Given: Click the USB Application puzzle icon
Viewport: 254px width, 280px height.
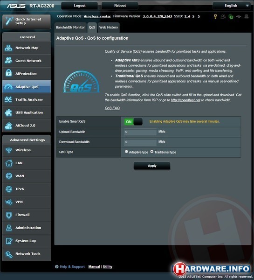Looking at the screenshot, I should (x=8, y=112).
